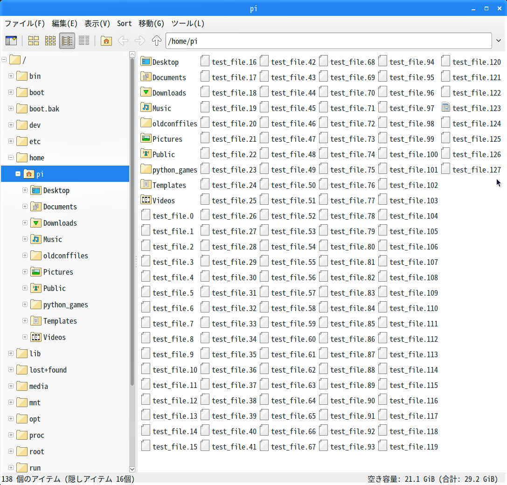Select Public folder icon in file pane

(146, 153)
